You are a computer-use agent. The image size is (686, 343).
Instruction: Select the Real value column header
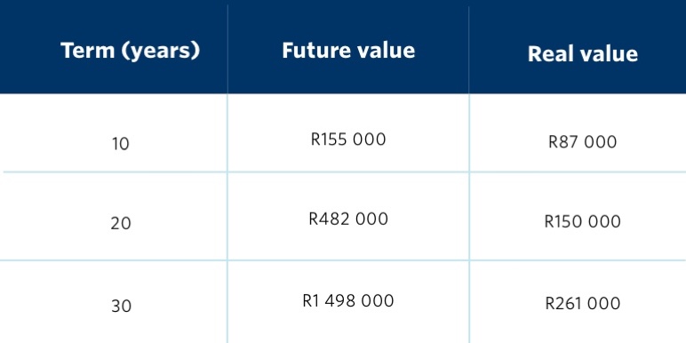(x=583, y=54)
